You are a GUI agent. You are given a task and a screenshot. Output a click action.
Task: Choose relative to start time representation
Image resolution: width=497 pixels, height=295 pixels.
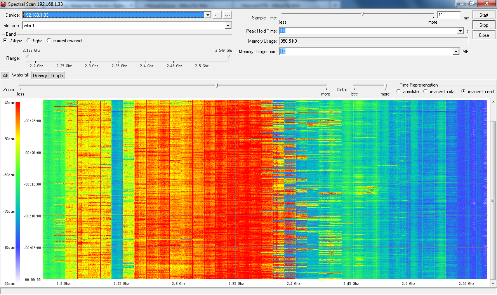[425, 92]
